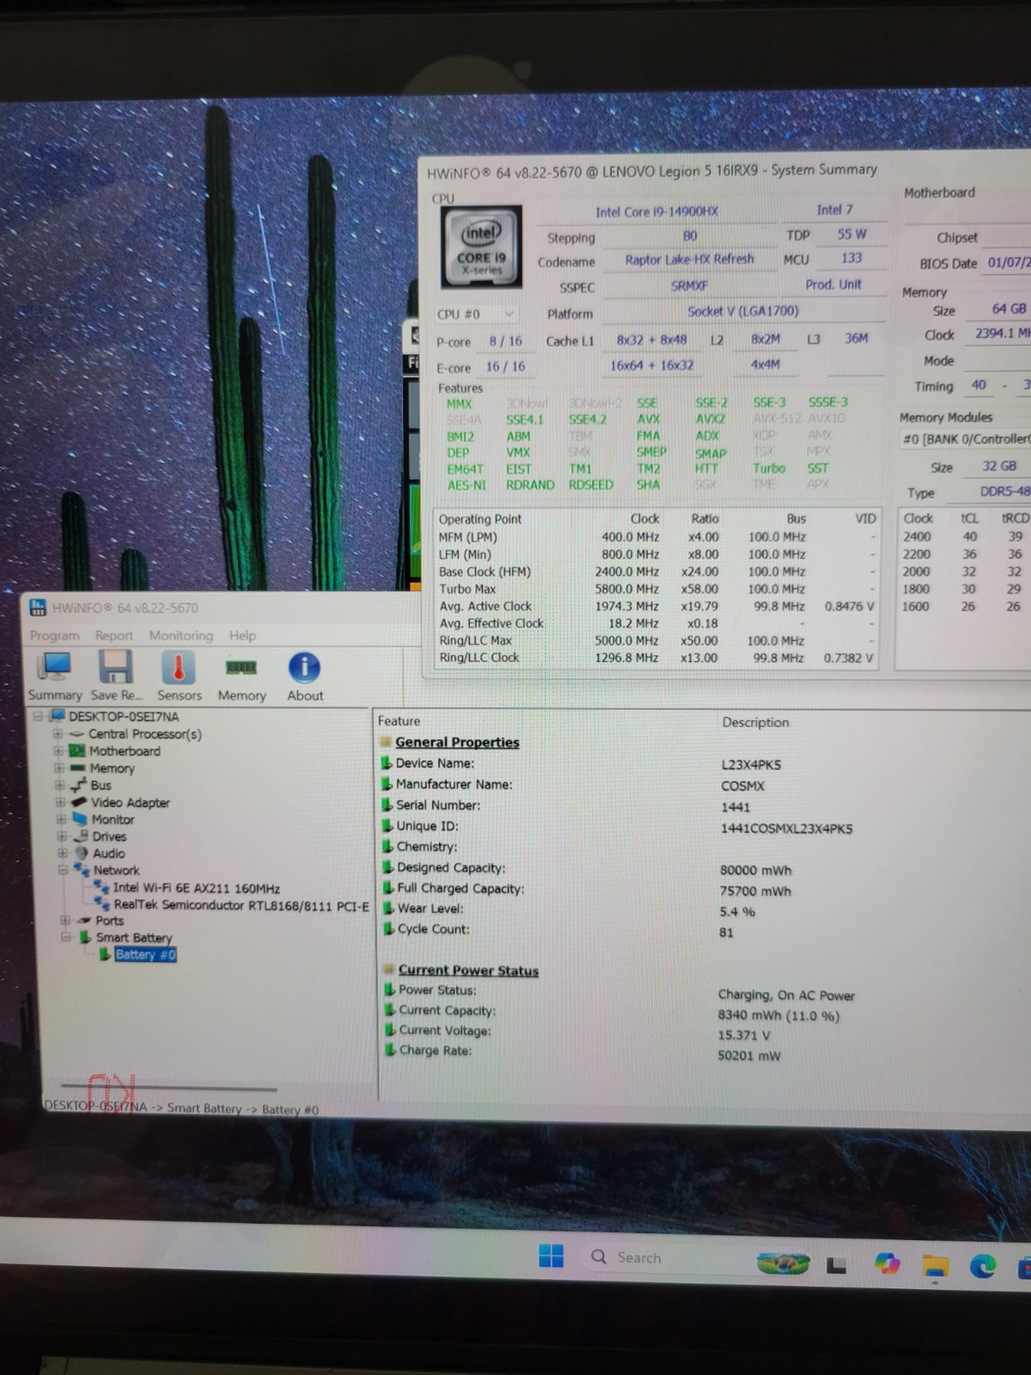Viewport: 1031px width, 1375px height.
Task: Click the Memory chip icon in tree
Action: (x=77, y=768)
